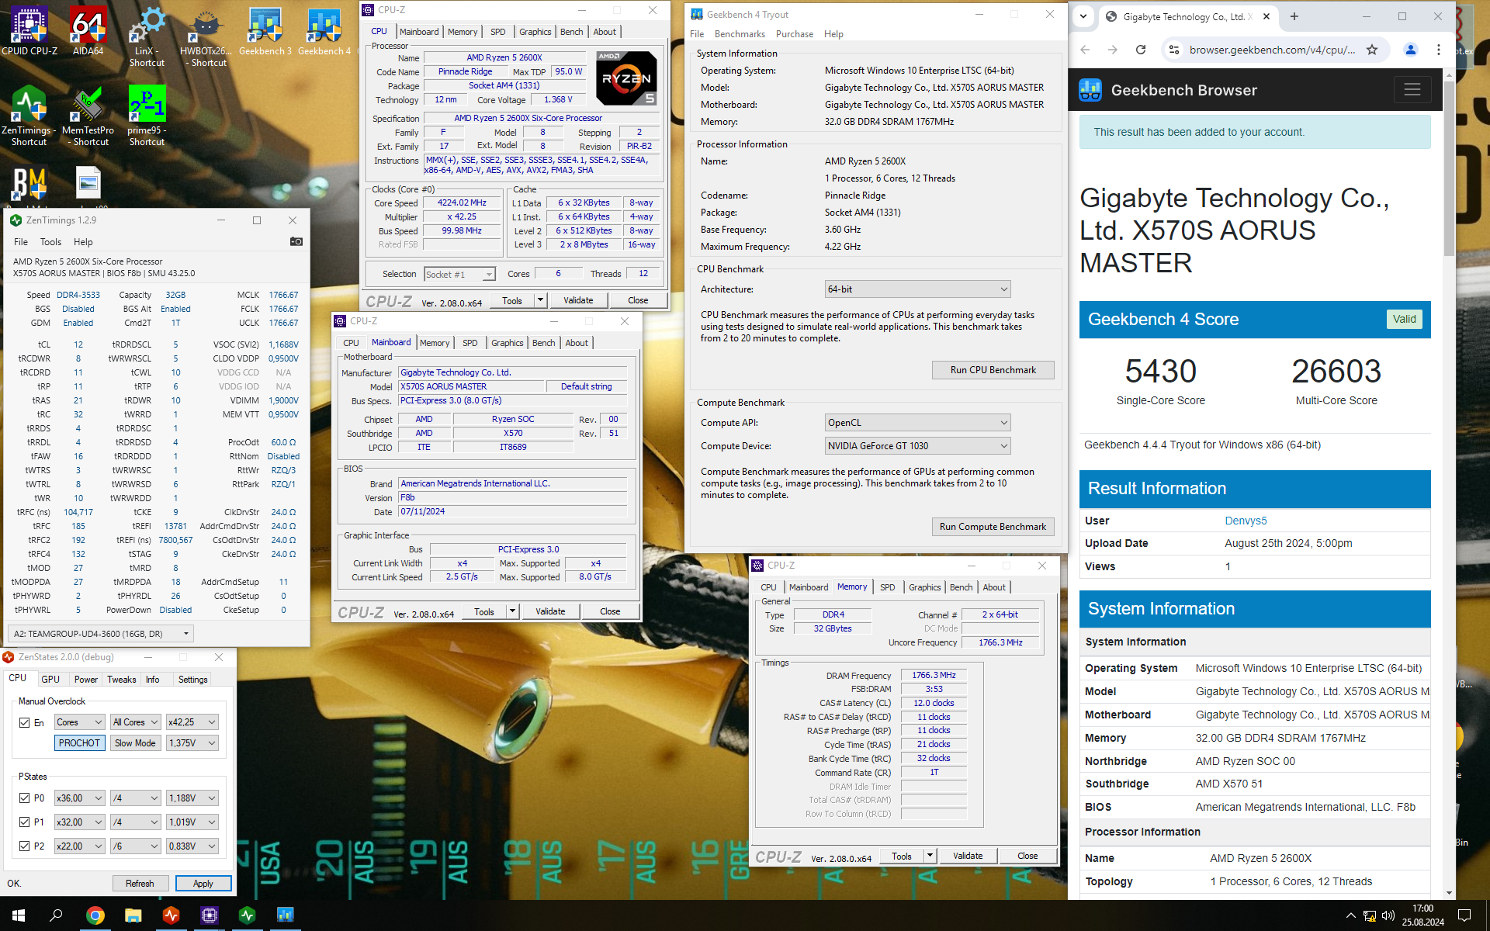The image size is (1490, 931).
Task: Toggle the P1 PState checkbox
Action: 24,822
